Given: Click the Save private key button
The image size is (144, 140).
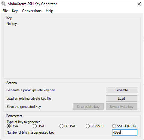Looking at the screenshot, I should point(121,107).
